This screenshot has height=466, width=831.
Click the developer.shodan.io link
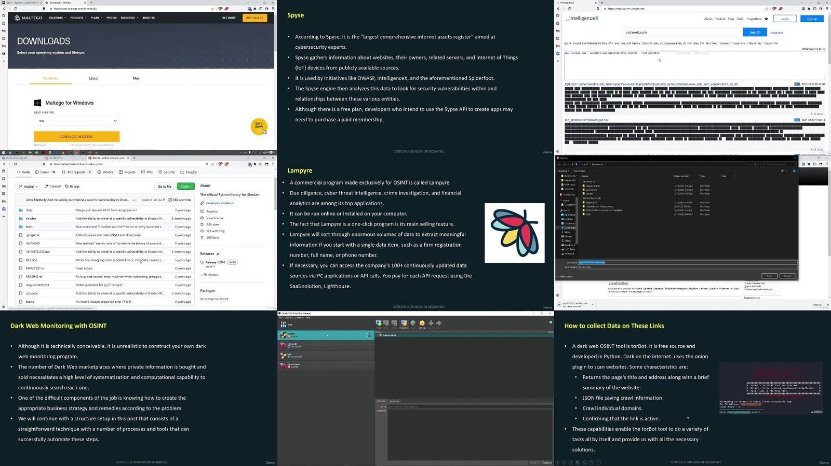[x=220, y=203]
